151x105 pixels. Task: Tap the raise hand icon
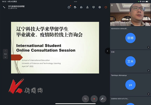75,7
